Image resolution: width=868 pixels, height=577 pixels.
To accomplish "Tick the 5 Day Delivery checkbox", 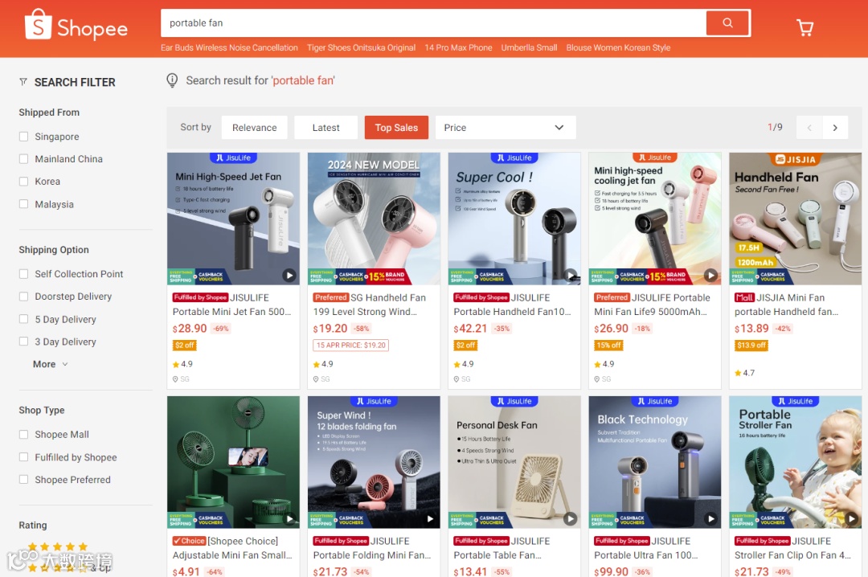I will tap(24, 319).
